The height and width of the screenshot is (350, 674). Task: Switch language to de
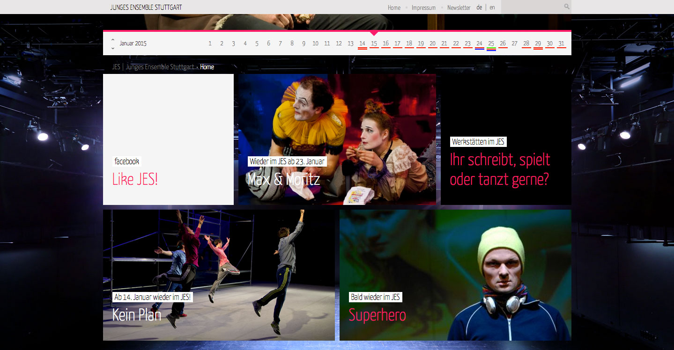479,7
